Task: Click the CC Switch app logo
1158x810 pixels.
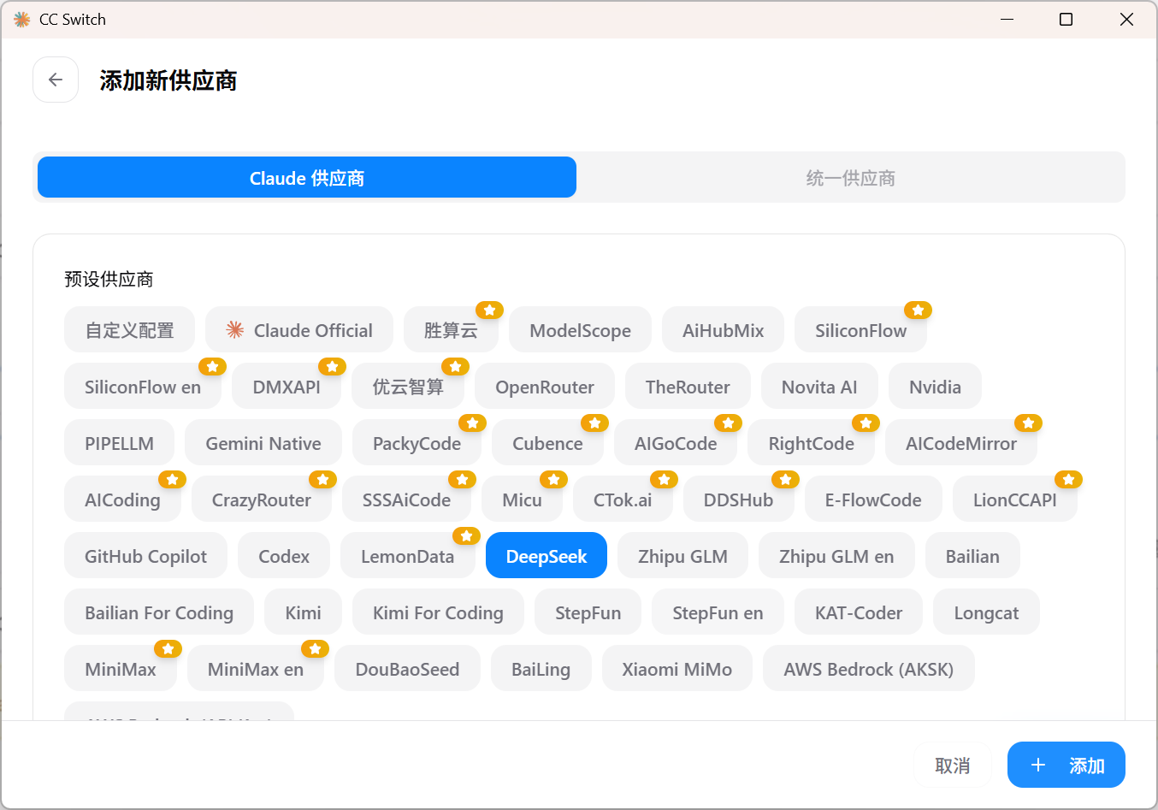Action: (x=22, y=19)
